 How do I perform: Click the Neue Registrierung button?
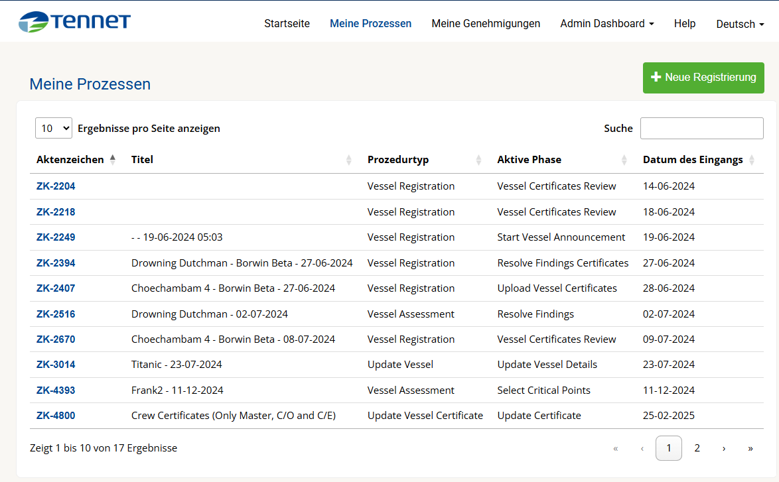pos(703,78)
